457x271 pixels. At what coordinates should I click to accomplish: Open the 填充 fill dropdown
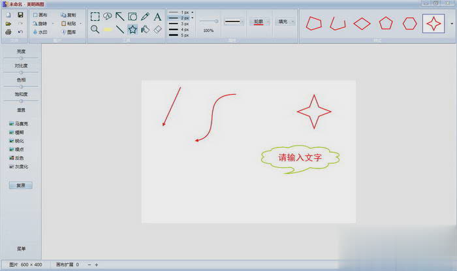pos(284,22)
